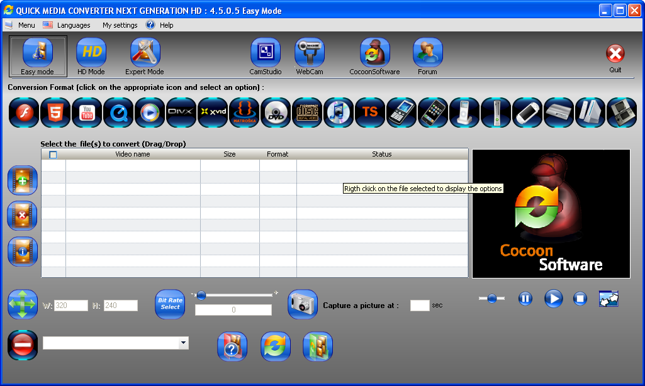The height and width of the screenshot is (386, 645).
Task: Stop the preview playback
Action: (x=580, y=299)
